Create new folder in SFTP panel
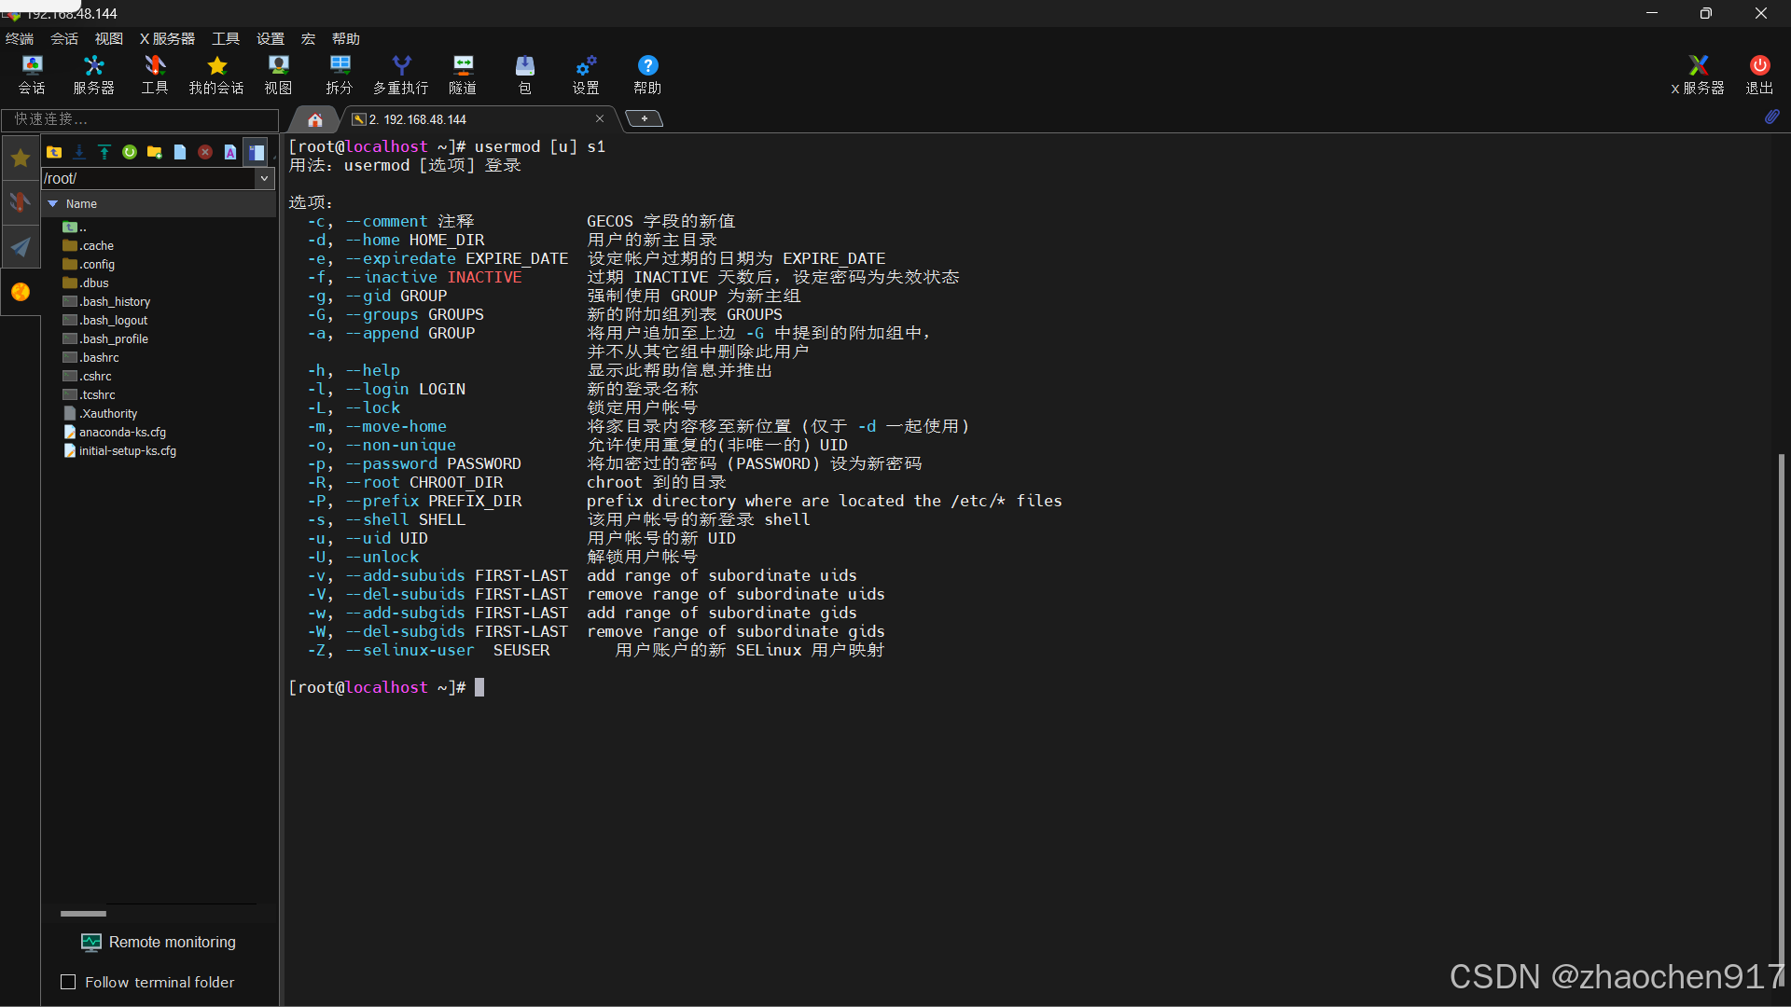 [155, 152]
